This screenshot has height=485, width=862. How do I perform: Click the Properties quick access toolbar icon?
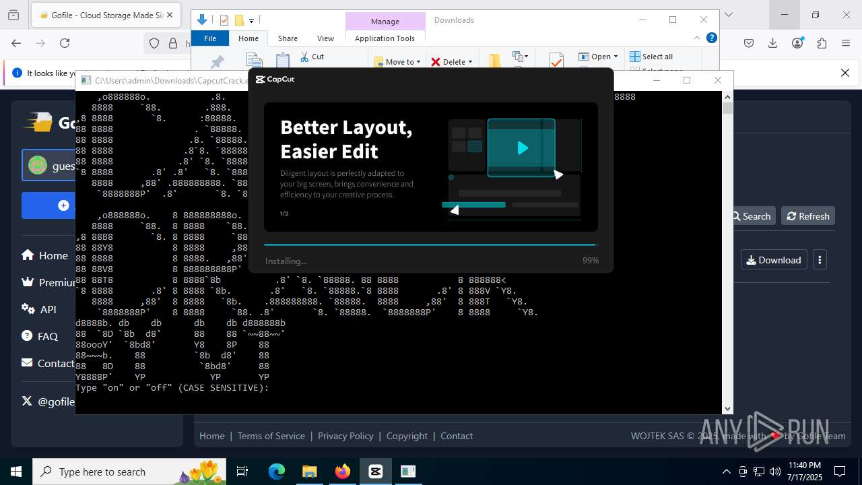224,20
